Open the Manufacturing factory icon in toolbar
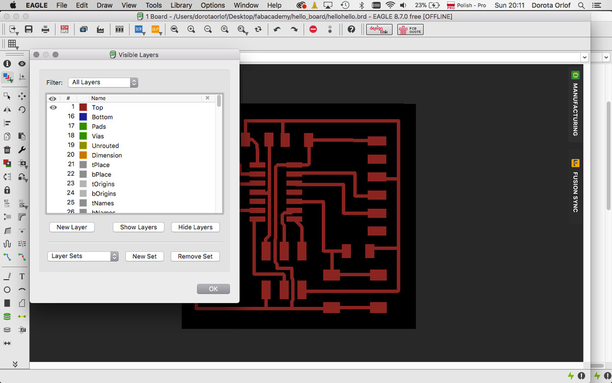The width and height of the screenshot is (612, 383). click(x=100, y=30)
